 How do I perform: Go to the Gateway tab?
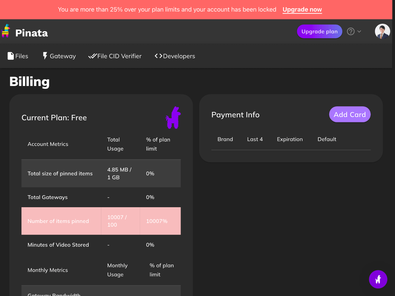[x=59, y=56]
